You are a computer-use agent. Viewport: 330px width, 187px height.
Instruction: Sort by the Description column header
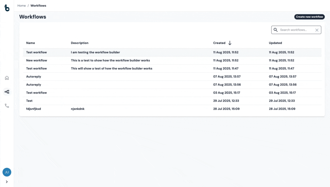click(x=80, y=43)
